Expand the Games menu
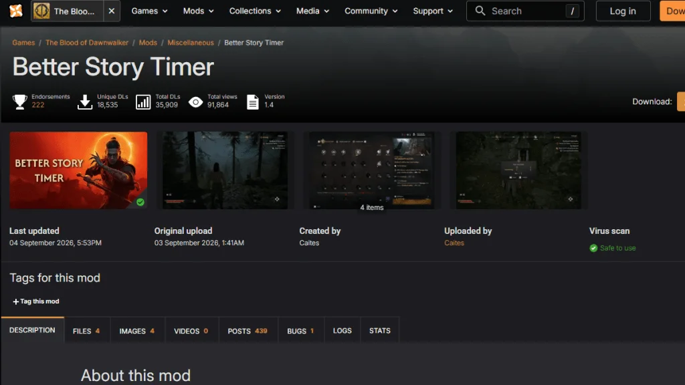Screen dimensions: 685x385 point(149,11)
